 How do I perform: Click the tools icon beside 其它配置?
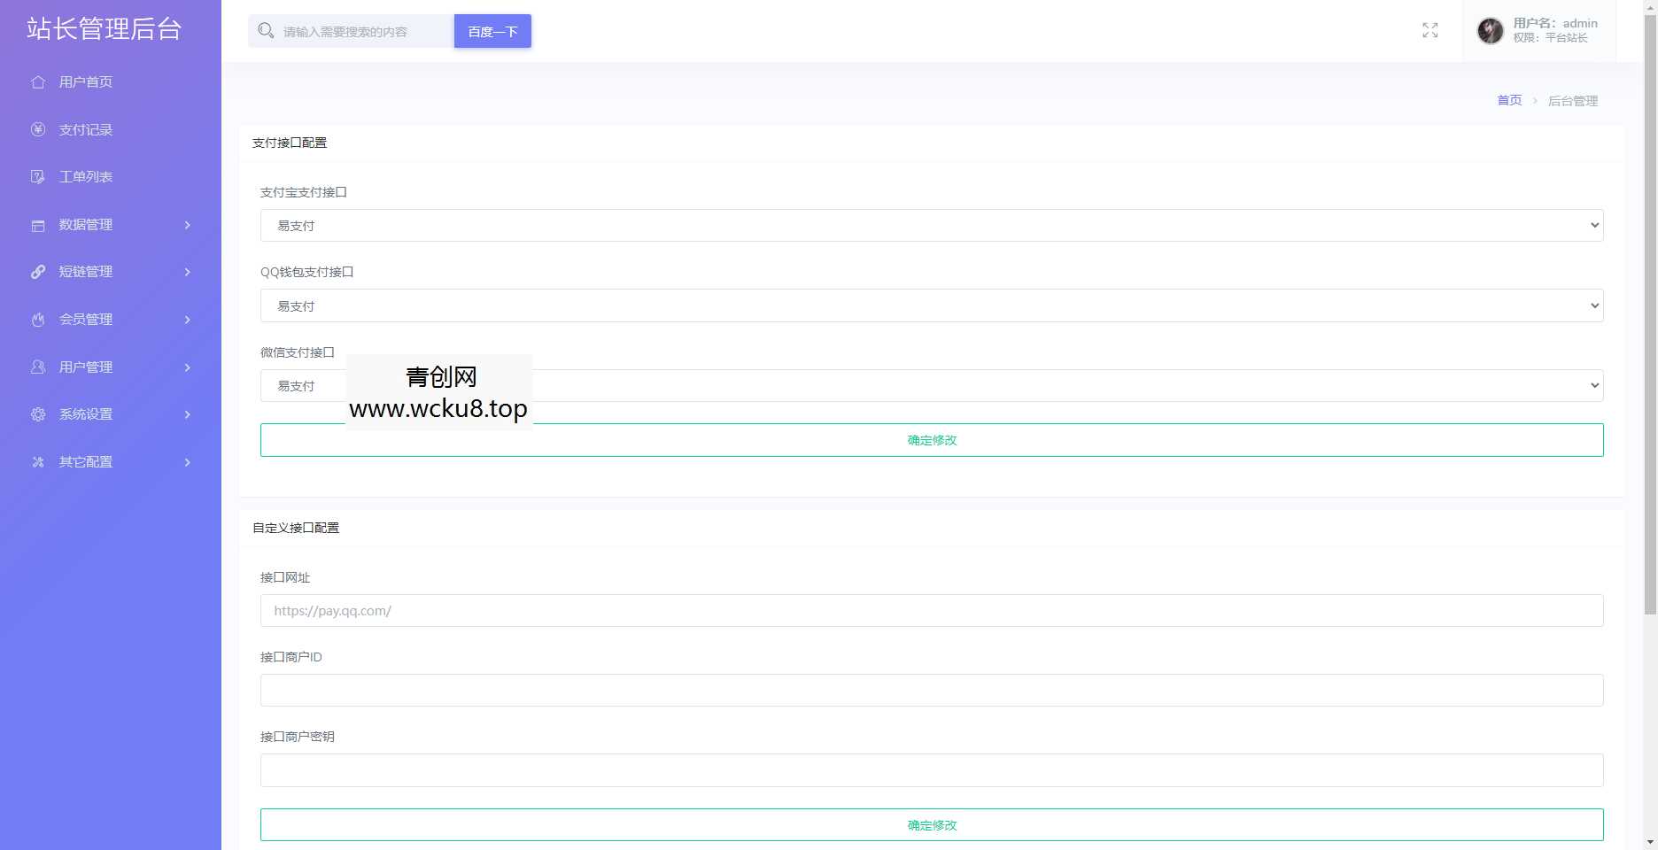[38, 462]
